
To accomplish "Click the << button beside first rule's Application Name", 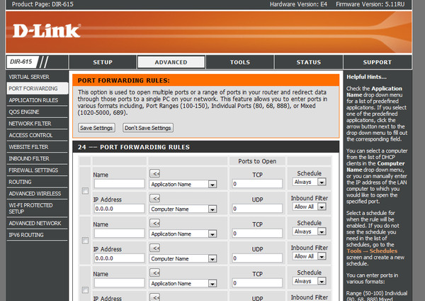I will (x=154, y=173).
